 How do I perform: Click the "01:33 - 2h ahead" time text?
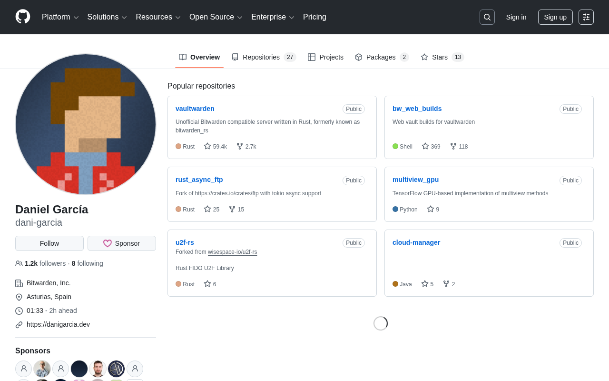point(52,311)
